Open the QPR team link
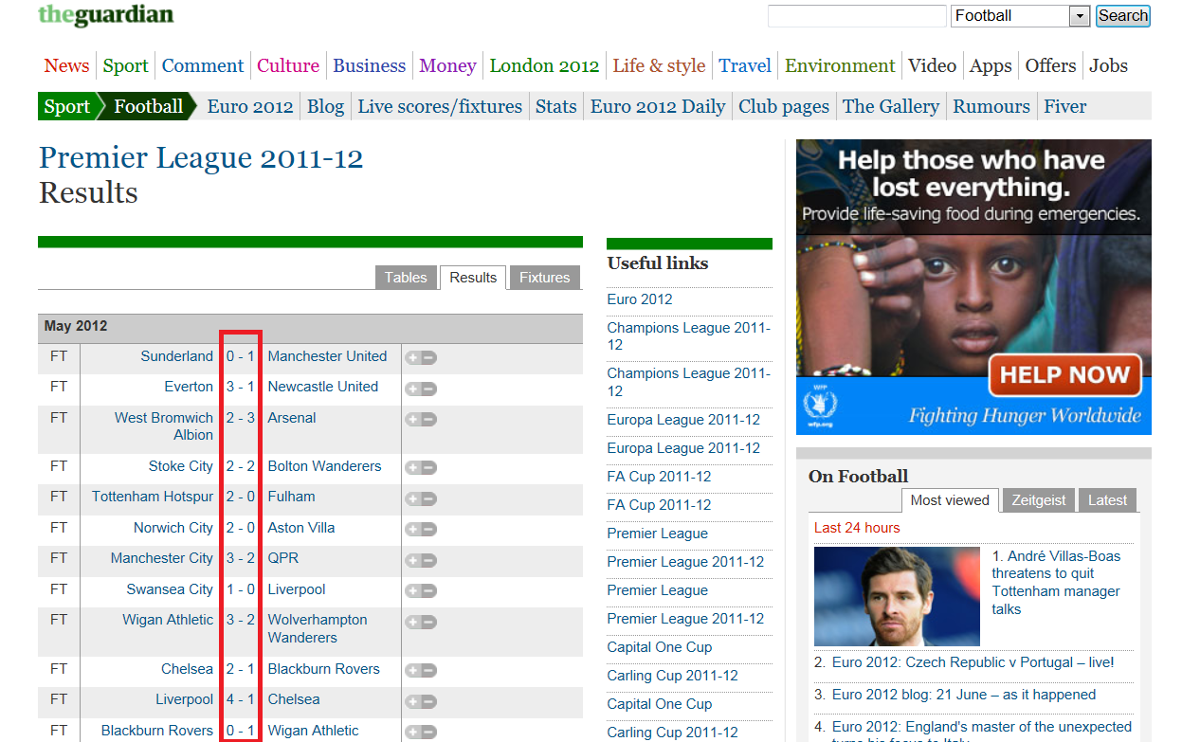The image size is (1182, 742). tap(283, 558)
